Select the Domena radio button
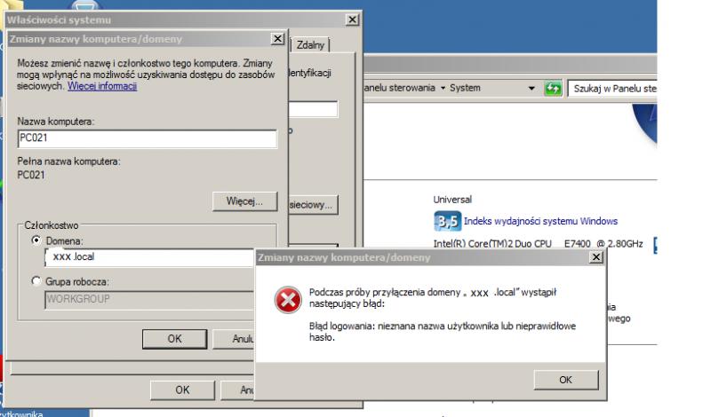The width and height of the screenshot is (711, 417). pyautogui.click(x=36, y=240)
